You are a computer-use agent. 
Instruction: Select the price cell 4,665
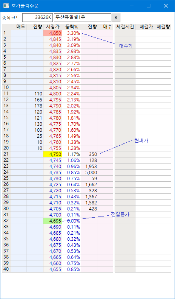coord(53,257)
